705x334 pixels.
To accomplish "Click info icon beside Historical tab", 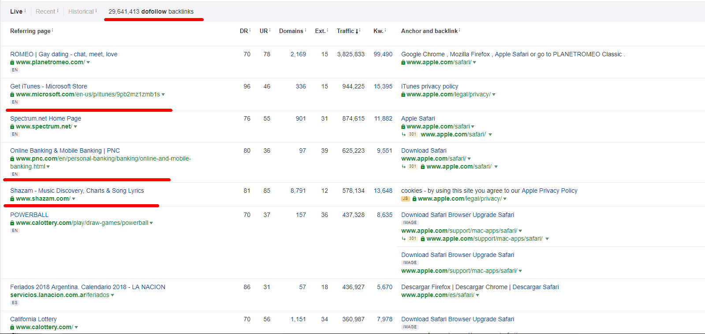I will coord(96,11).
